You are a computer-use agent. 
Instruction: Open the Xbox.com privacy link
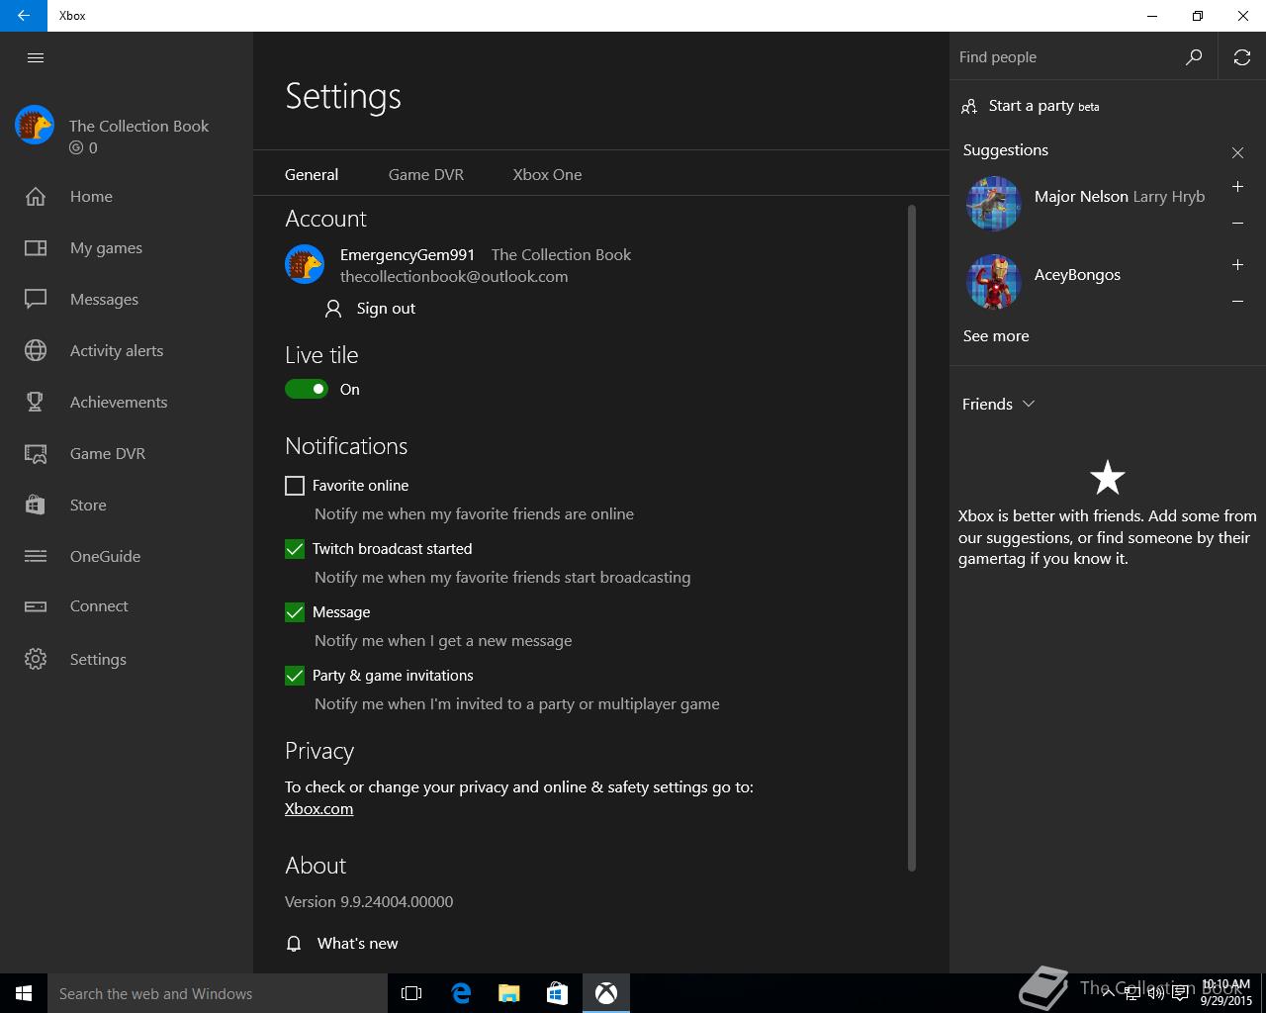click(318, 809)
